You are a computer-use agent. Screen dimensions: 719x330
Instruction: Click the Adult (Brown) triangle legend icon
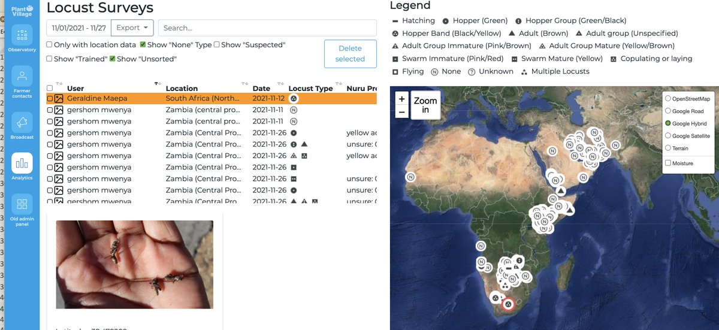(x=512, y=34)
